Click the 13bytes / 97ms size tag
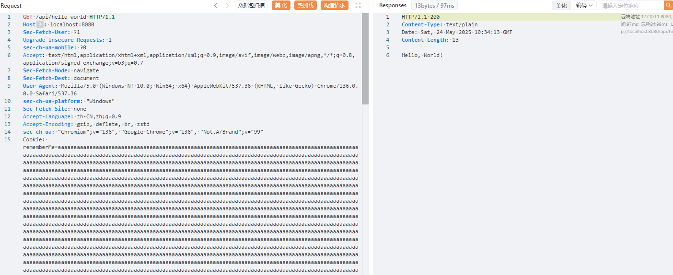Image resolution: width=673 pixels, height=275 pixels. point(435,5)
